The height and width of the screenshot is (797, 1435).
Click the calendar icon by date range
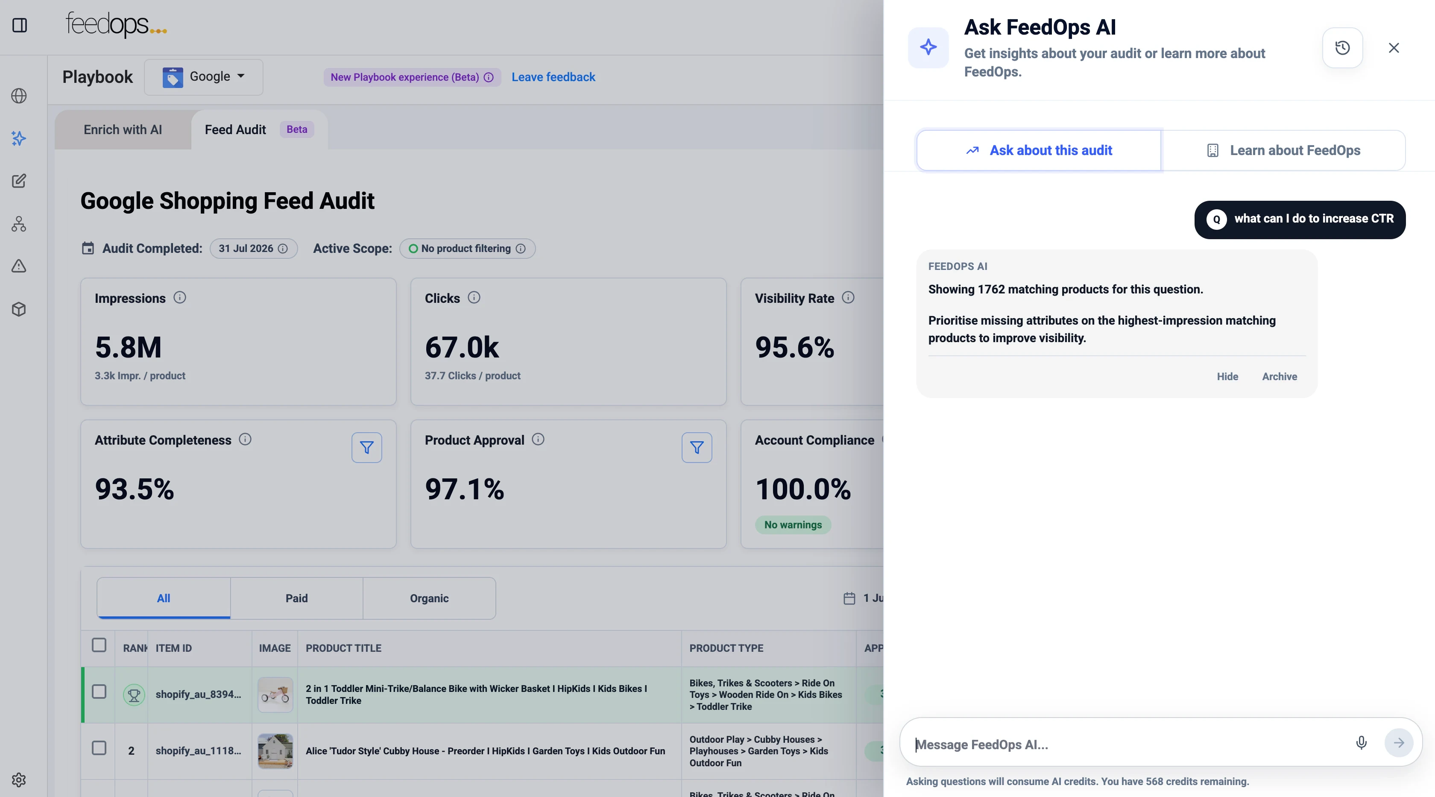[x=849, y=598]
